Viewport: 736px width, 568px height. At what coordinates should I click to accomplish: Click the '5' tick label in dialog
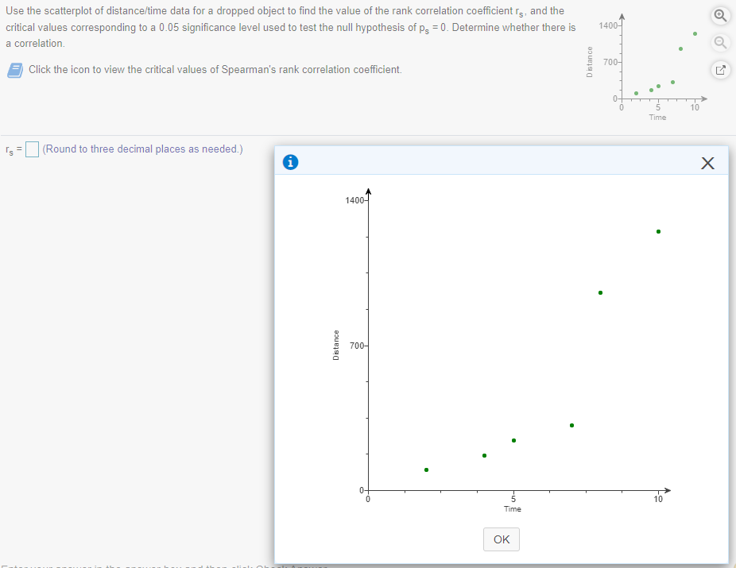pyautogui.click(x=513, y=499)
